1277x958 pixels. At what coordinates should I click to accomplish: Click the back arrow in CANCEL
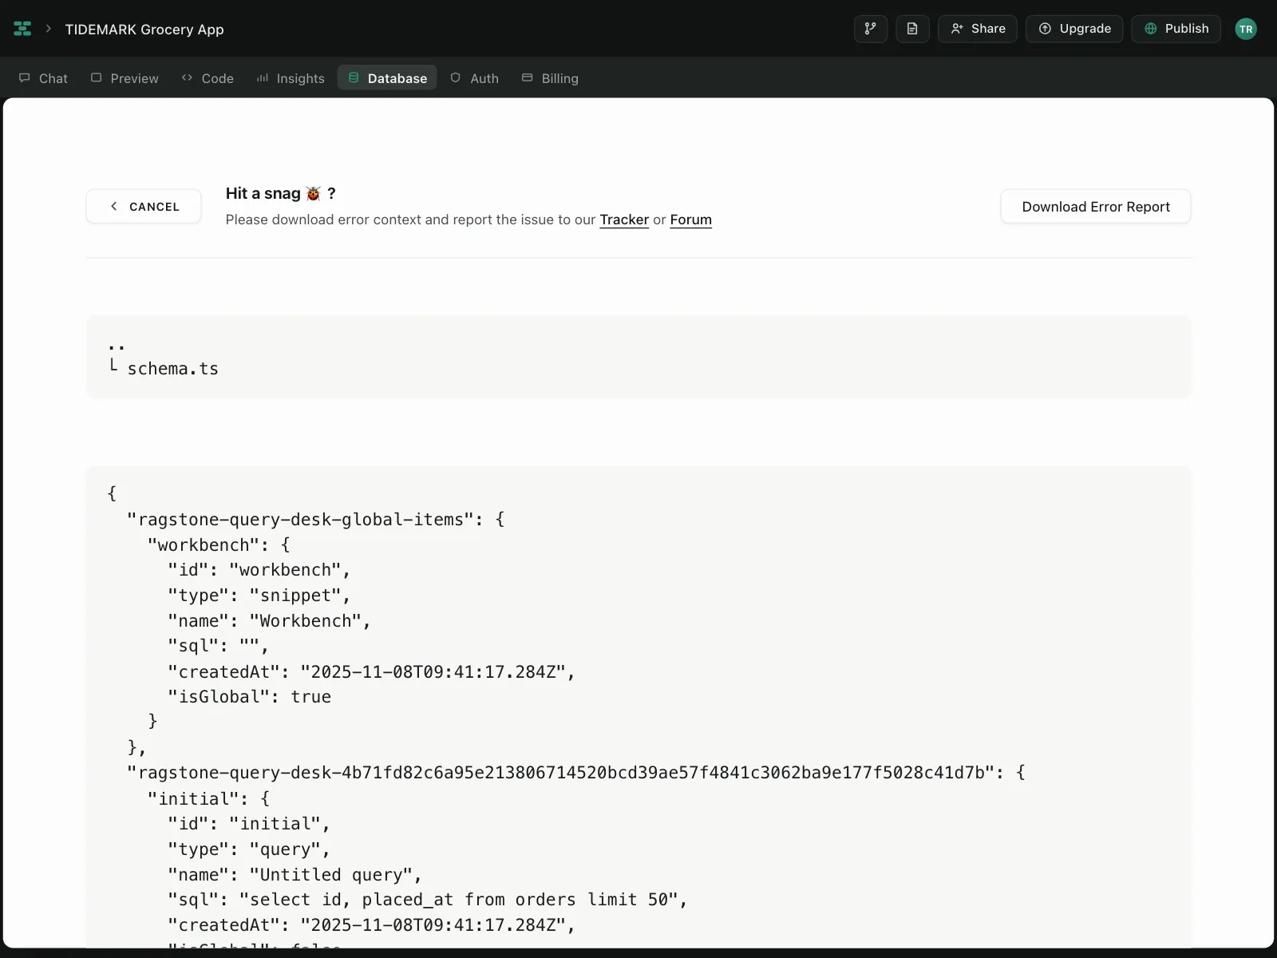pyautogui.click(x=114, y=207)
